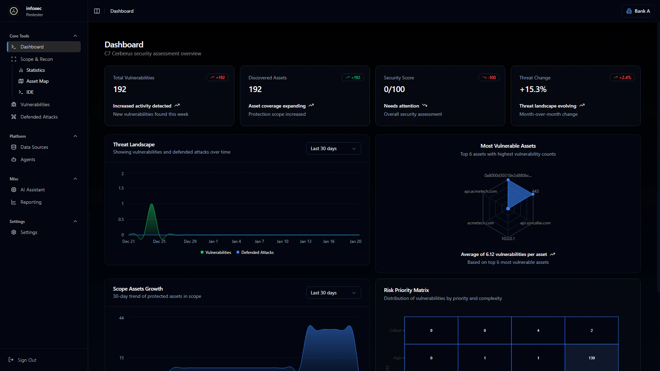Collapse the Core Tools section

[x=75, y=36]
